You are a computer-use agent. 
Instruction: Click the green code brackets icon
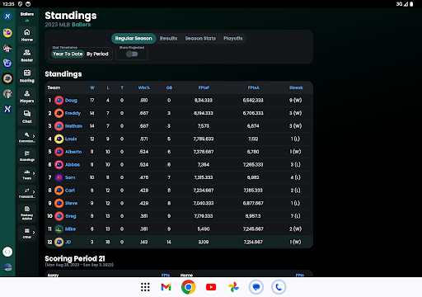click(7, 252)
